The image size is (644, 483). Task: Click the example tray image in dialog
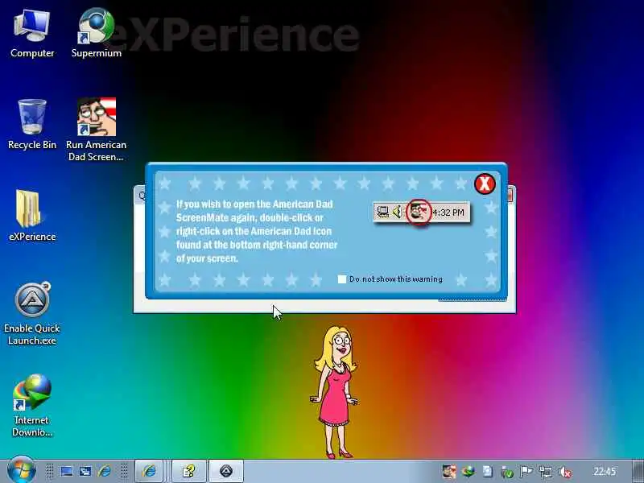421,212
